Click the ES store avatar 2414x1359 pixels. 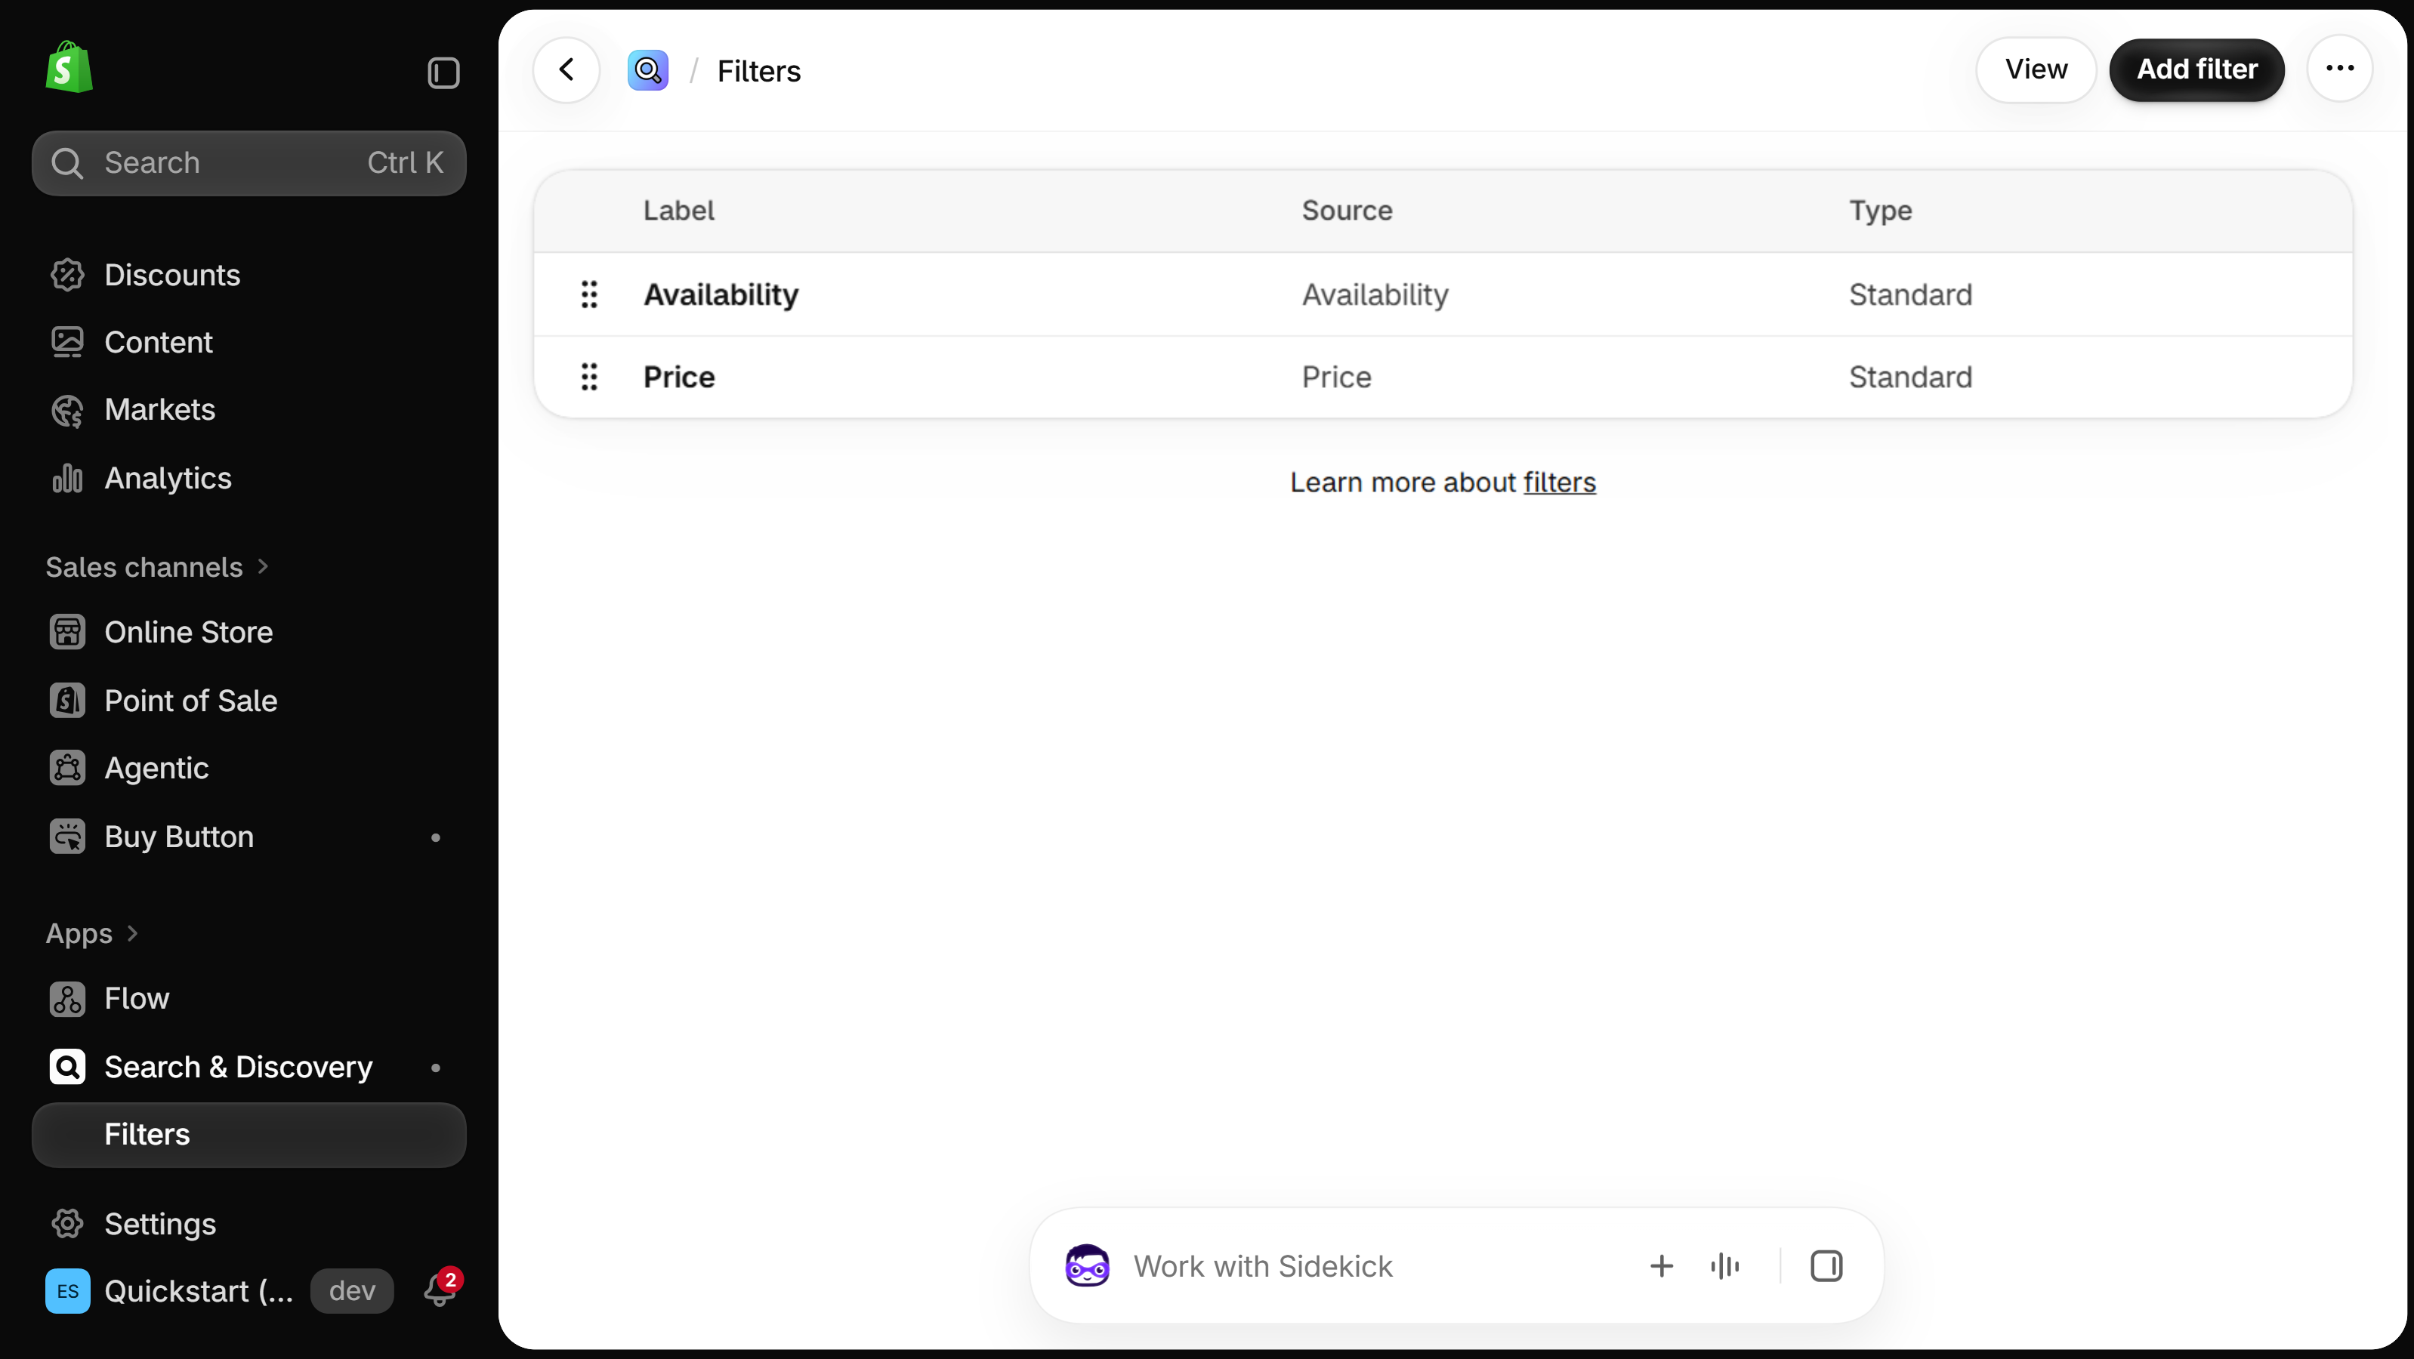pyautogui.click(x=67, y=1290)
